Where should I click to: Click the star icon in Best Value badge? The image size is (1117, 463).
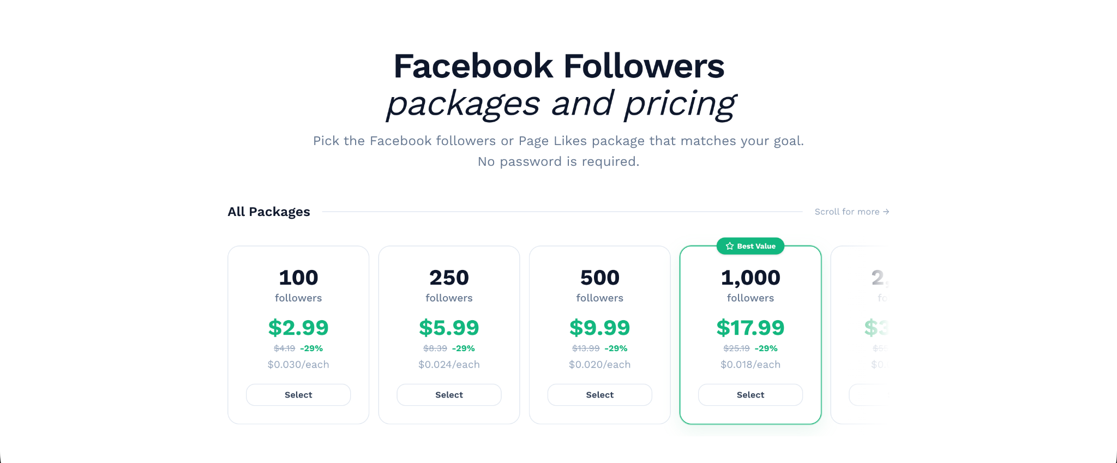[x=730, y=246]
